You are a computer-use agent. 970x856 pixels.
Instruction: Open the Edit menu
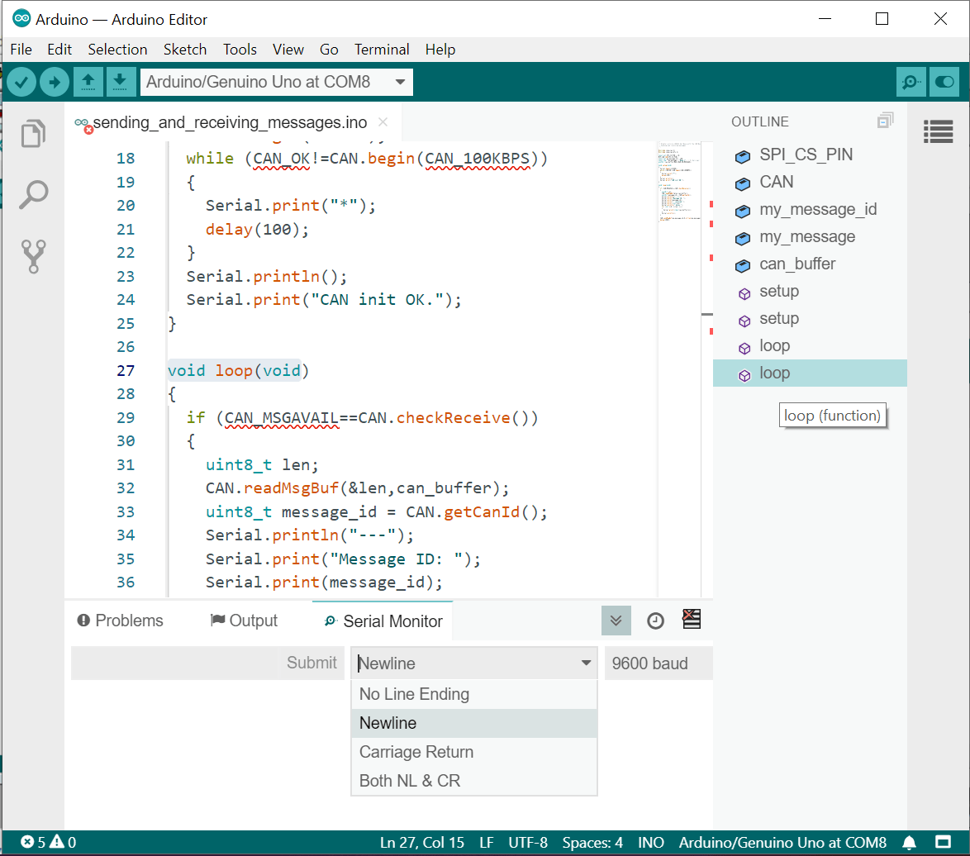(x=59, y=50)
